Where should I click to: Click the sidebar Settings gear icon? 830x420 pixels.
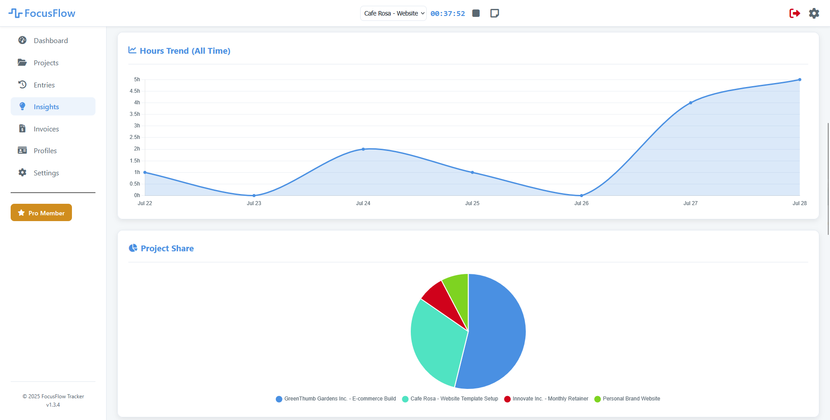click(x=22, y=173)
